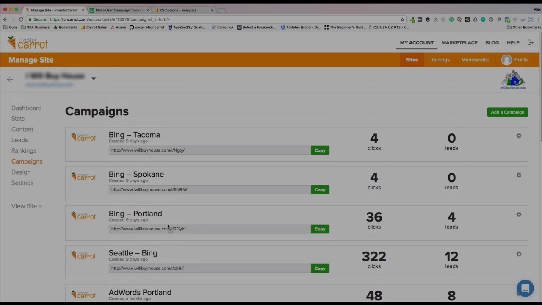Open gear settings for Bing – Spokane campaign
The image size is (542, 305).
[x=519, y=175]
